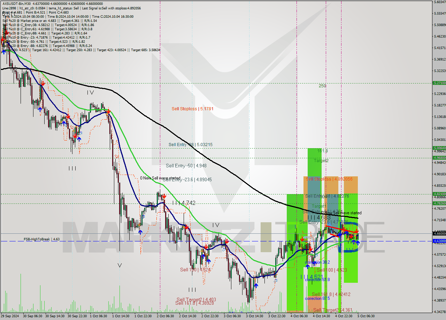This screenshot has width=446, height=320.
Task: Select the green 5.27100 price tag on the price axis
Action: point(439,83)
